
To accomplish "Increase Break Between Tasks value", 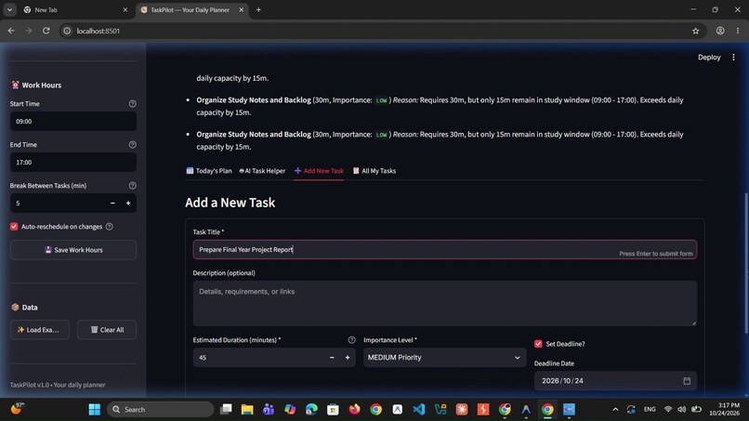I will 128,204.
